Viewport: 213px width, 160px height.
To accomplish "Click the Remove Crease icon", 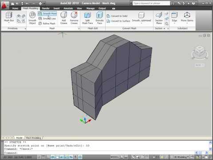I will coord(74,18).
